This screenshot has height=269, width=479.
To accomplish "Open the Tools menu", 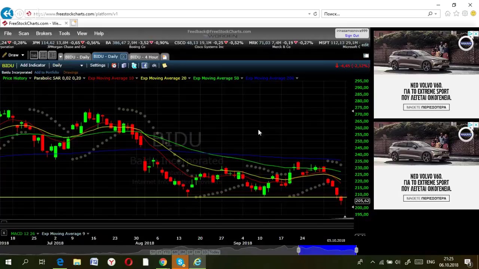I will (64, 33).
